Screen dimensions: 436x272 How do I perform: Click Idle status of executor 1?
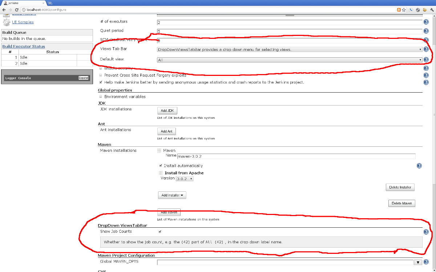pyautogui.click(x=24, y=57)
